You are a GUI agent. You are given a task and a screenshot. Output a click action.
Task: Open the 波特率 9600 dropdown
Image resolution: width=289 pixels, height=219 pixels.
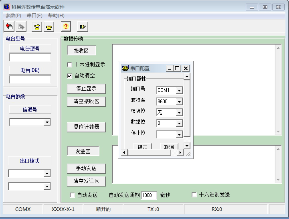179,101
